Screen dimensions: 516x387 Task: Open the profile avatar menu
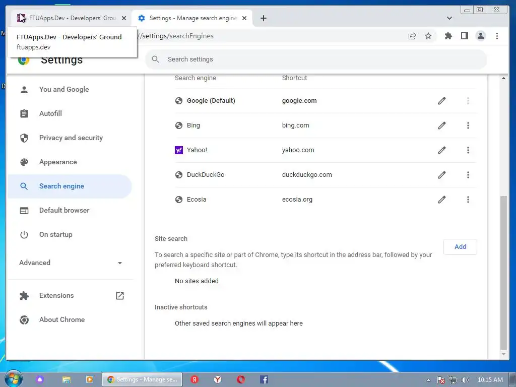481,36
